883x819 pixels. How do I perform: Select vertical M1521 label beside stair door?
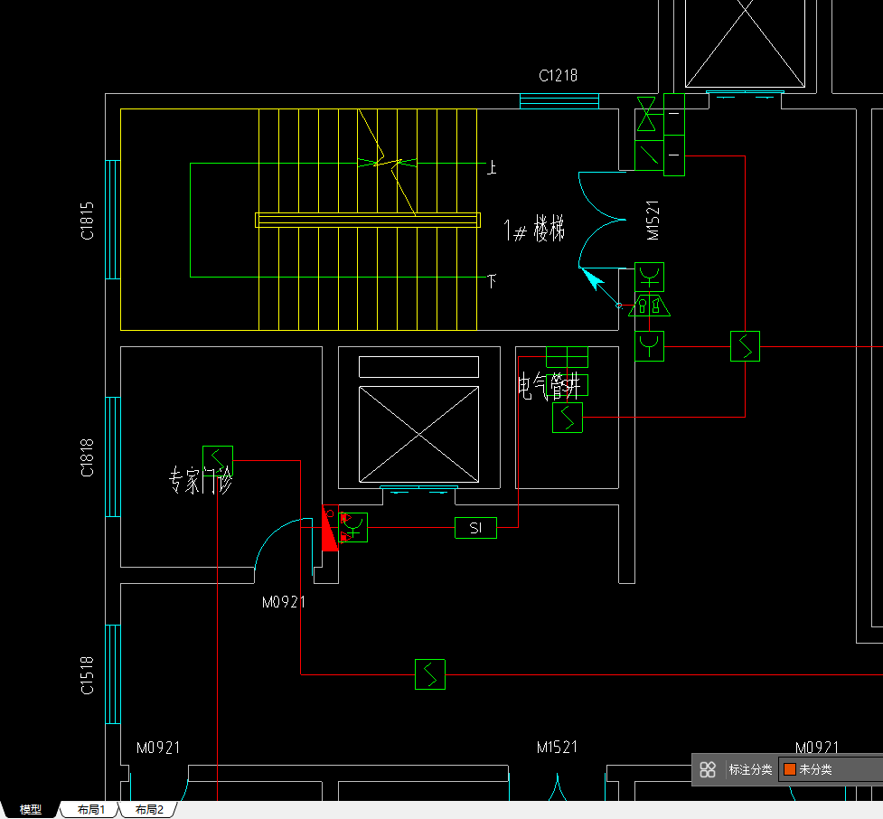tap(653, 221)
